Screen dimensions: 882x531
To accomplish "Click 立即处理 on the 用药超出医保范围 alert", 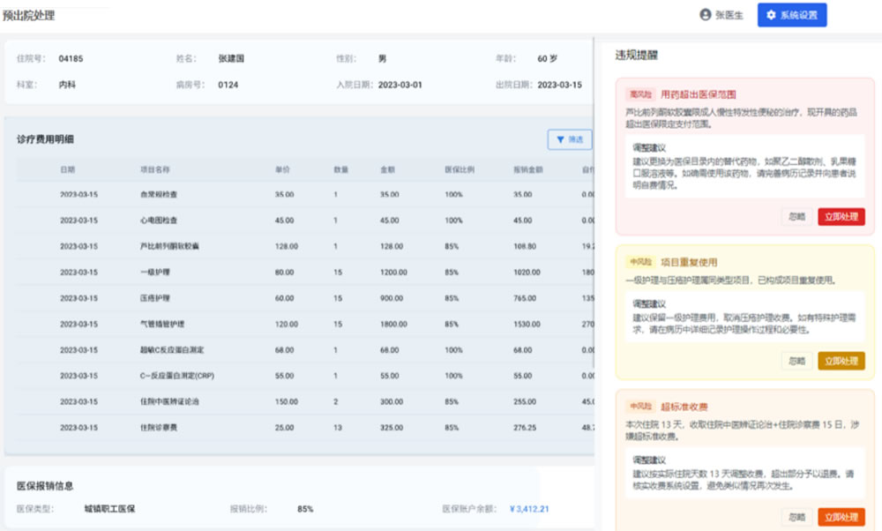I will pyautogui.click(x=841, y=217).
